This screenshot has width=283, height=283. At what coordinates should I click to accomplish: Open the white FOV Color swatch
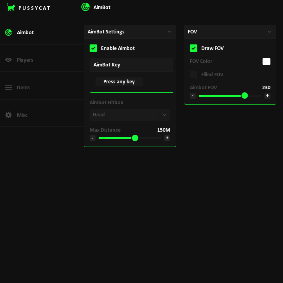[266, 61]
